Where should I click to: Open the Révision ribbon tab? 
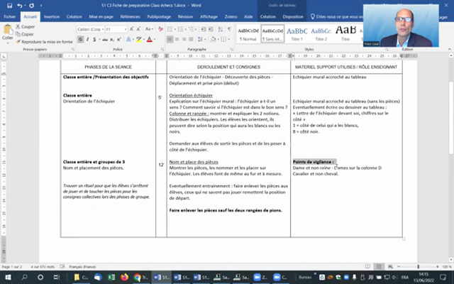click(x=186, y=16)
